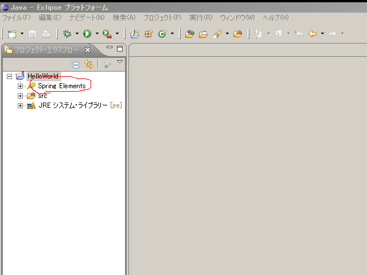Open the 検索(A) menu

pyautogui.click(x=124, y=18)
